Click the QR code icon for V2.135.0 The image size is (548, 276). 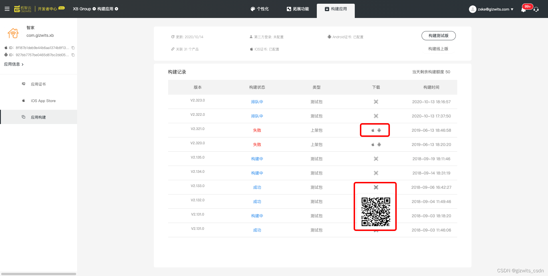click(376, 159)
